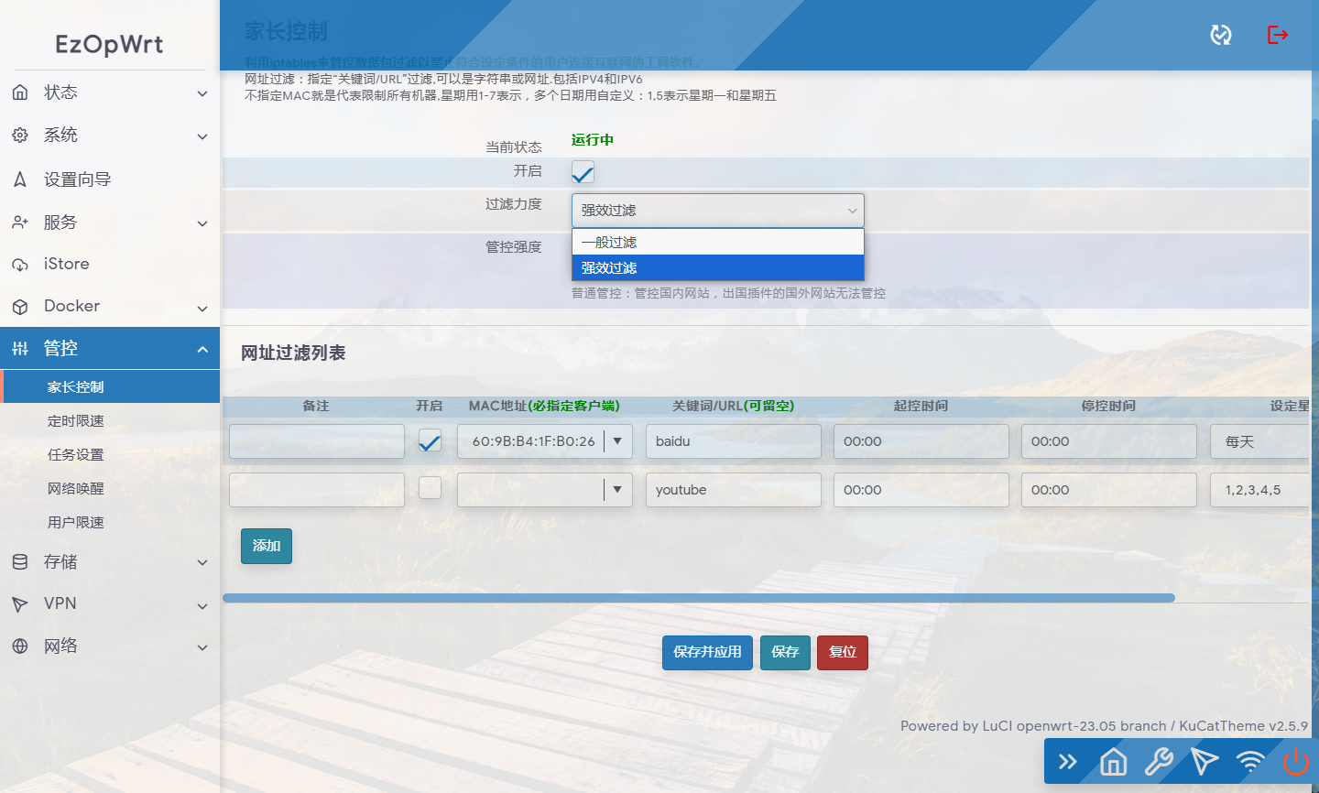The height and width of the screenshot is (793, 1319).
Task: Click the 设置向导 wizard icon
Action: coord(20,179)
